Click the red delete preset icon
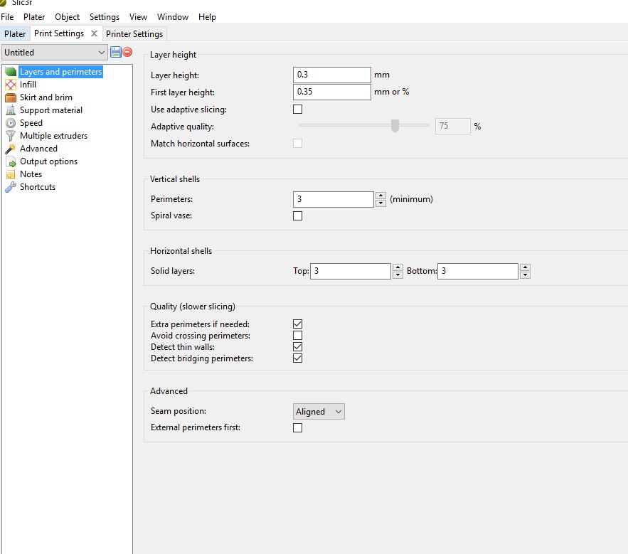 click(127, 52)
